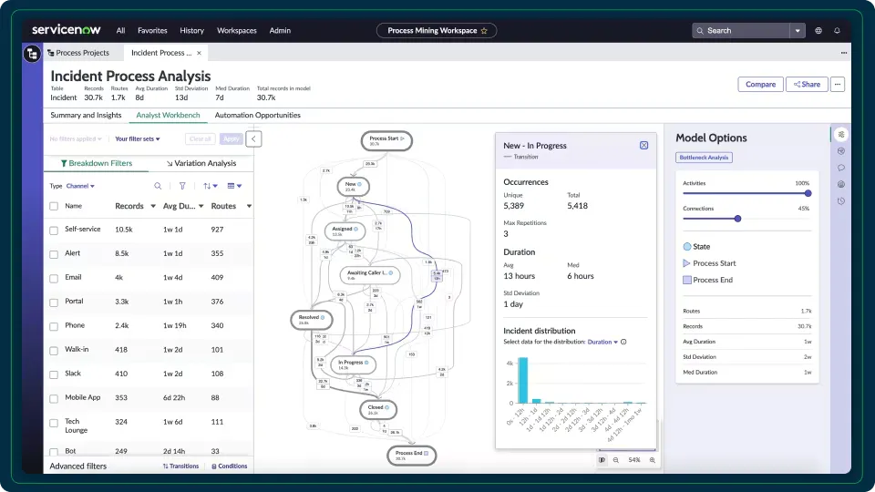
Task: Open the search scope dropdown arrow
Action: tap(798, 31)
